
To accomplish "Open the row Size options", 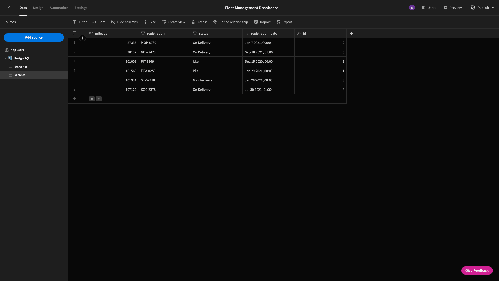I will click(150, 22).
